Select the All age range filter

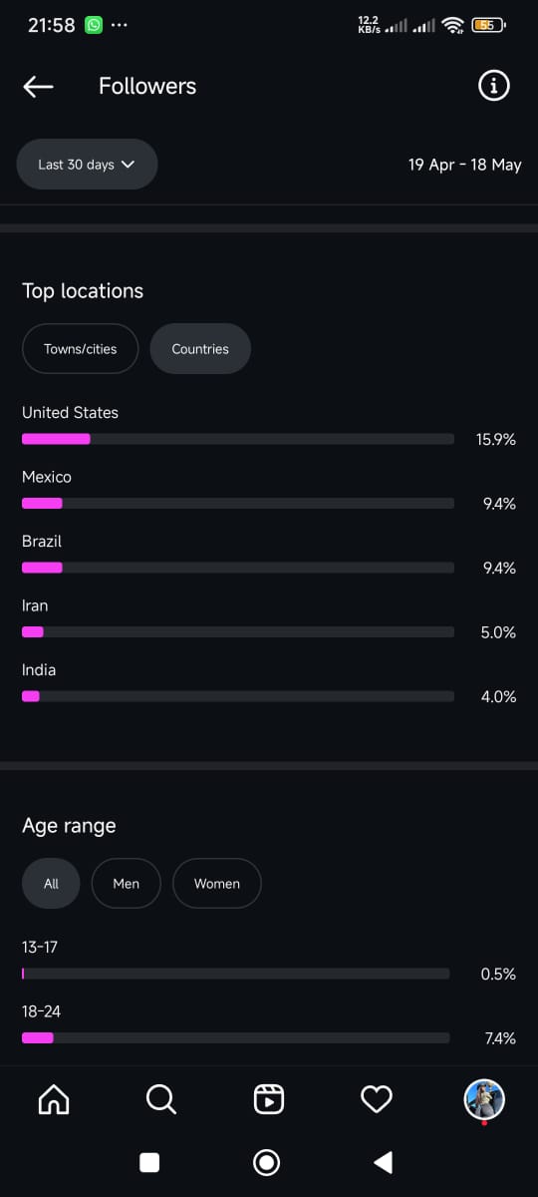51,884
